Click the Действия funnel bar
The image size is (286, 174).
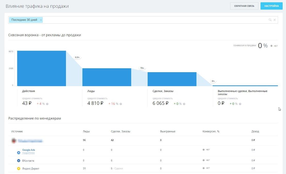pyautogui.click(x=41, y=68)
